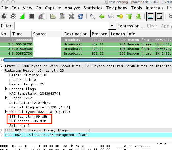Select the Antenna: 1 field

(x=20, y=126)
